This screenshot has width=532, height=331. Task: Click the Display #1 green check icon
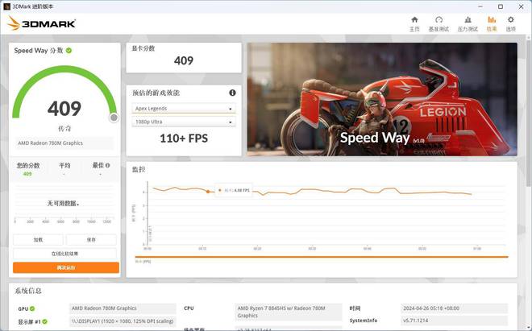(45, 321)
